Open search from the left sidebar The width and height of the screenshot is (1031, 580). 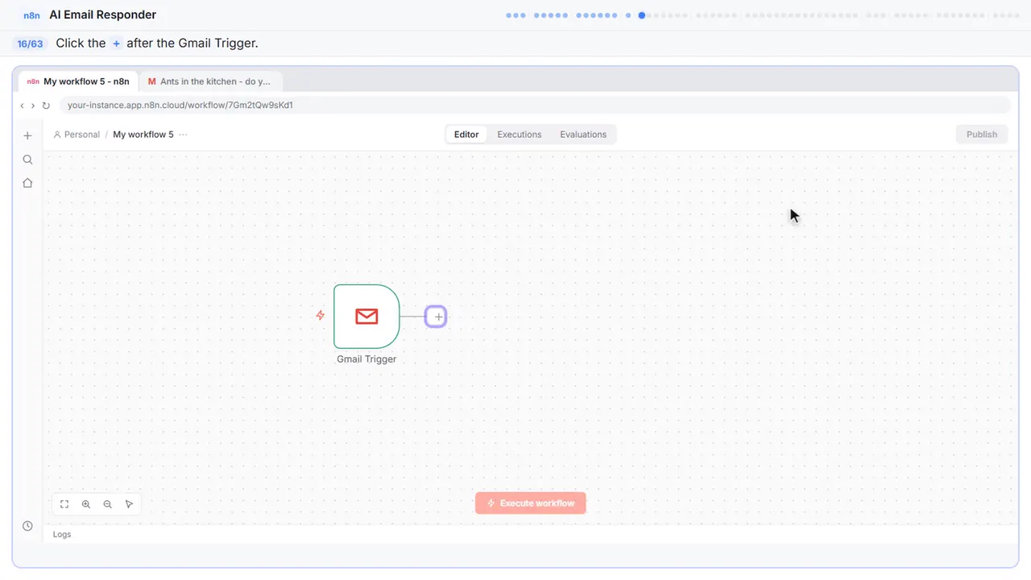coord(27,159)
